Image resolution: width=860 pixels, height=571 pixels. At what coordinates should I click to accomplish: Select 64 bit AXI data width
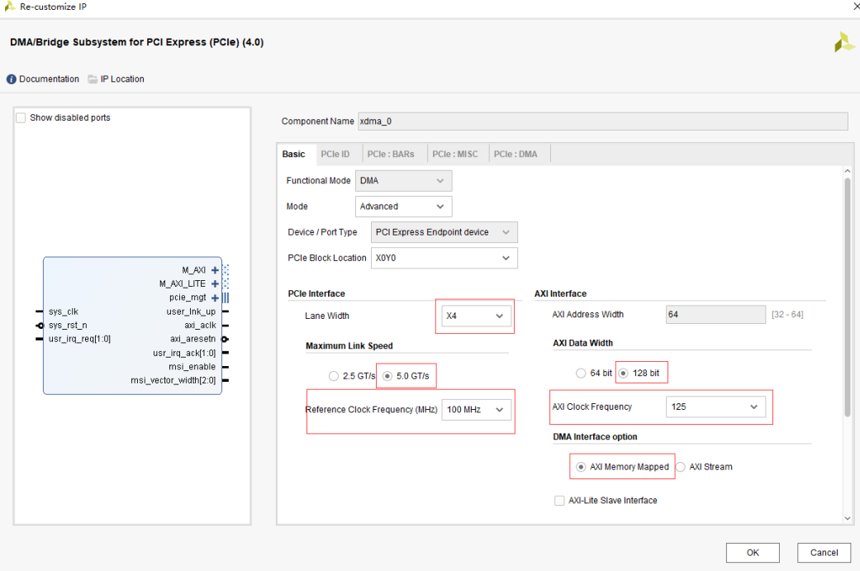(x=582, y=374)
